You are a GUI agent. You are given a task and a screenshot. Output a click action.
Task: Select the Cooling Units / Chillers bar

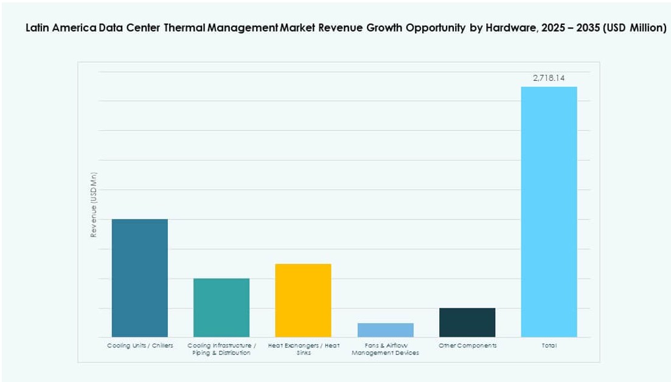(139, 277)
